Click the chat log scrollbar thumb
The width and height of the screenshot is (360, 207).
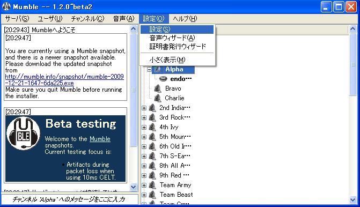pyautogui.click(x=134, y=90)
